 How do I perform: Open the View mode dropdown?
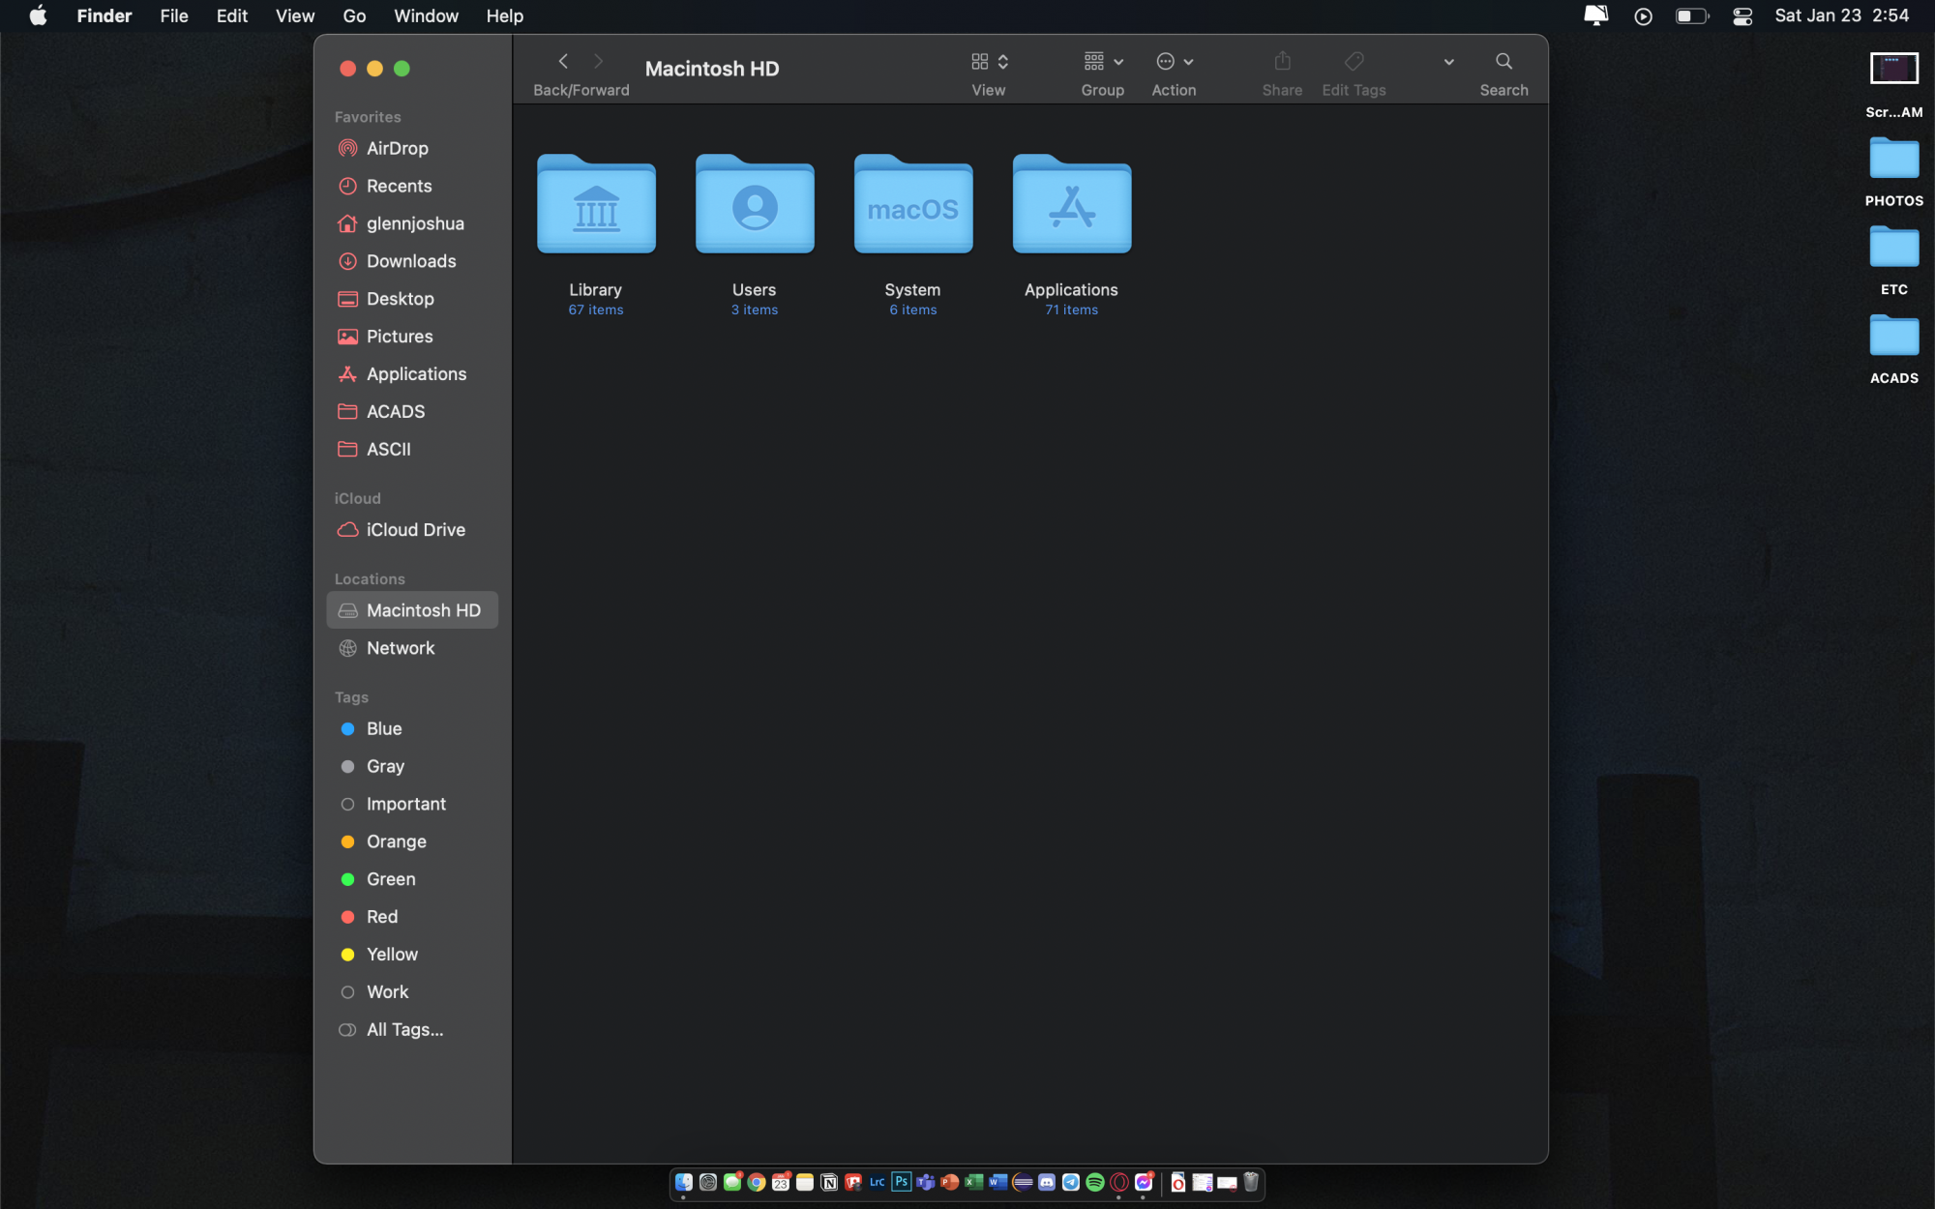click(x=989, y=62)
